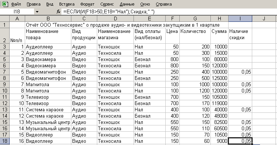Screen dimensions: 277x145
Task: Click sum value 9000
Action: [219, 141]
